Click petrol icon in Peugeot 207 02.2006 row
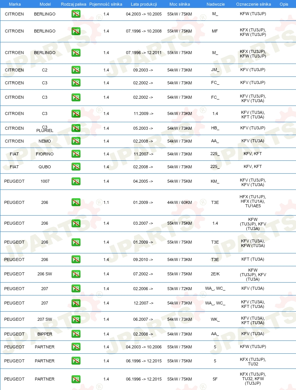This screenshot has width=296, height=390. (76, 289)
